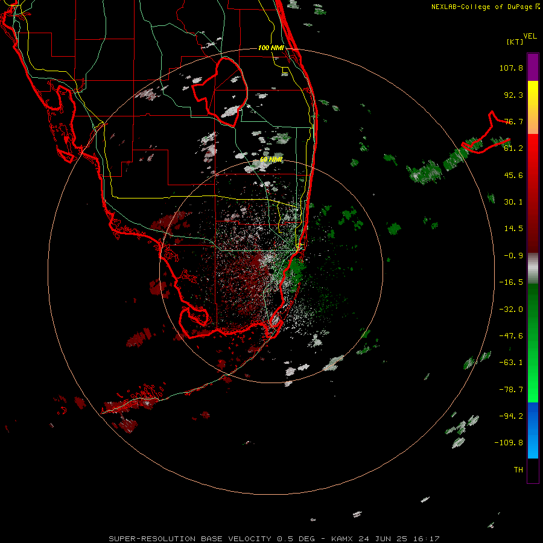Screen dimensions: 543x543
Task: Click the -109.8 scale value
Action: tap(509, 443)
